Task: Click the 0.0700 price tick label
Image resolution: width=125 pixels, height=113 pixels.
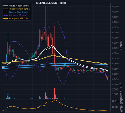Action: coord(115,53)
